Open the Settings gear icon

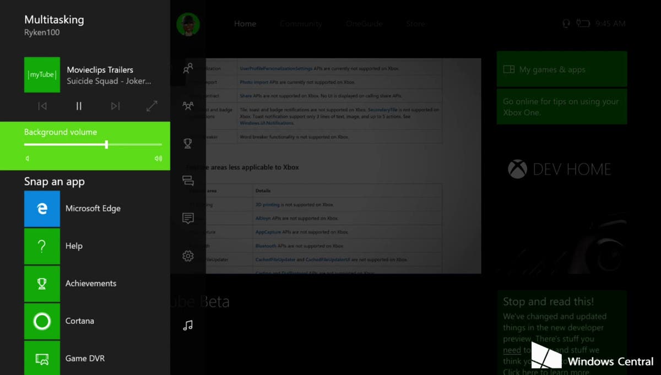pos(188,256)
